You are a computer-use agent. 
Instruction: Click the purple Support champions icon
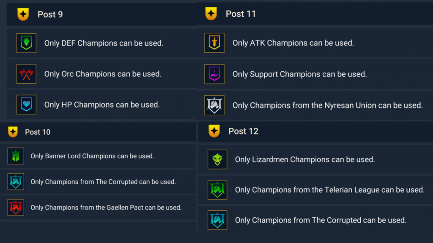coord(214,74)
